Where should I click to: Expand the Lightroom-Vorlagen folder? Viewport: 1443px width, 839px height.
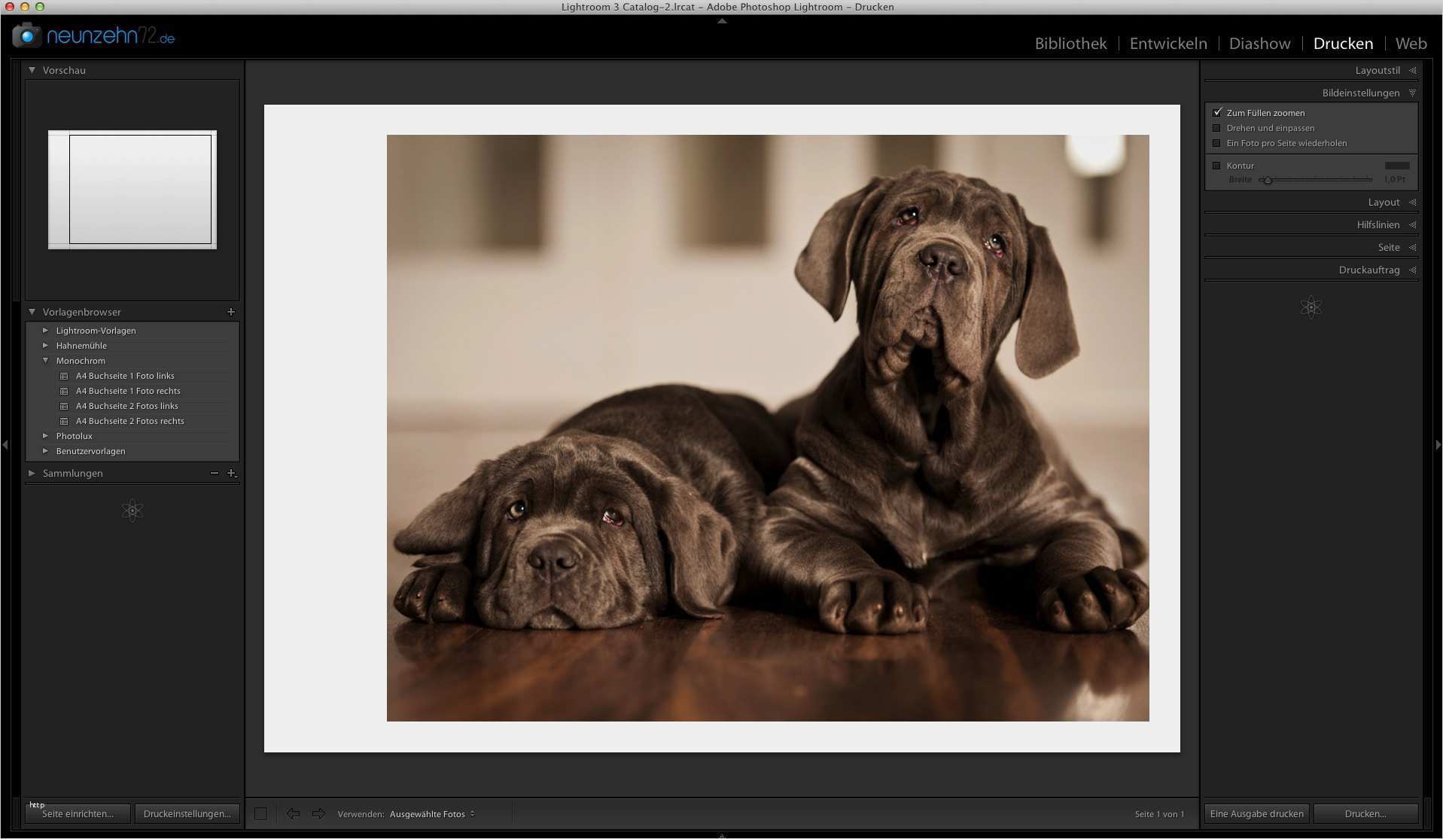coord(46,331)
